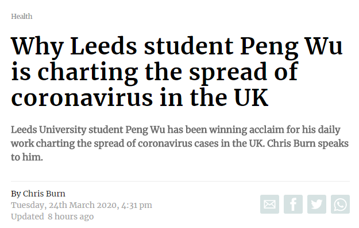The width and height of the screenshot is (359, 228).
Task: Click the 'to him.' line of the summary
Action: click(27, 157)
